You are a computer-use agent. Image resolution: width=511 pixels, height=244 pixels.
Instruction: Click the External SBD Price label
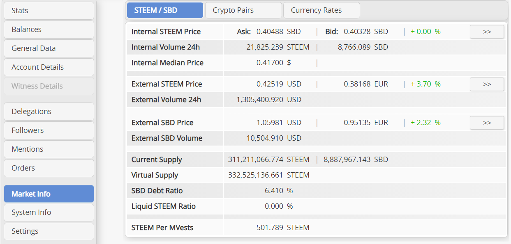coord(162,123)
